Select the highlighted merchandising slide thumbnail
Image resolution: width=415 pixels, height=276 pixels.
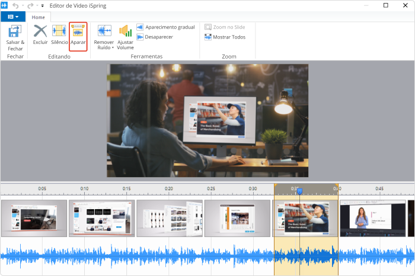[306, 218]
